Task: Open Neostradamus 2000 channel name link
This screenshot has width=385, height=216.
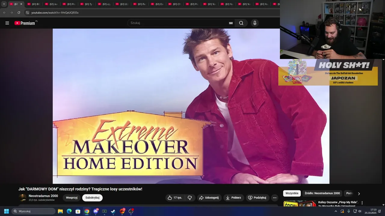Action: pos(43,196)
